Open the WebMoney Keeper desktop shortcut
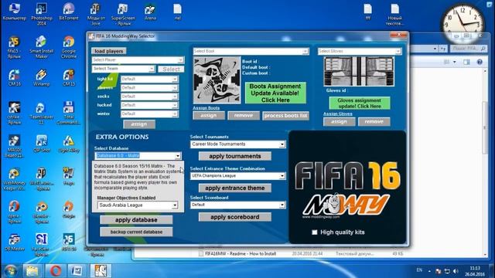495x278 pixels. [14, 180]
